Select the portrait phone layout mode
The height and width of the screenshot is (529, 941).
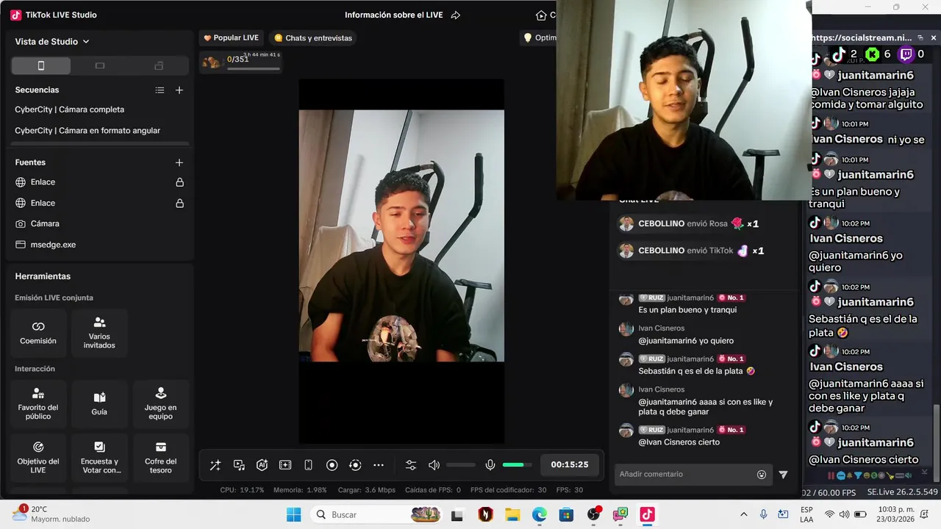click(41, 66)
